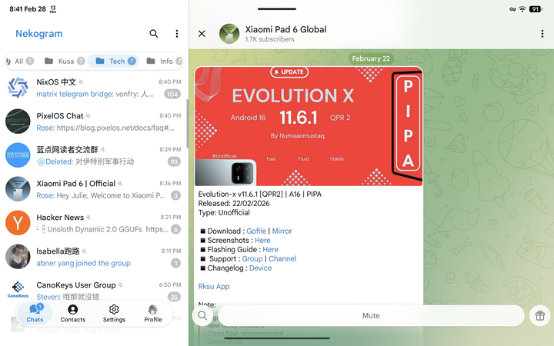Open the gift icon button
This screenshot has height=346, width=554.
539,315
